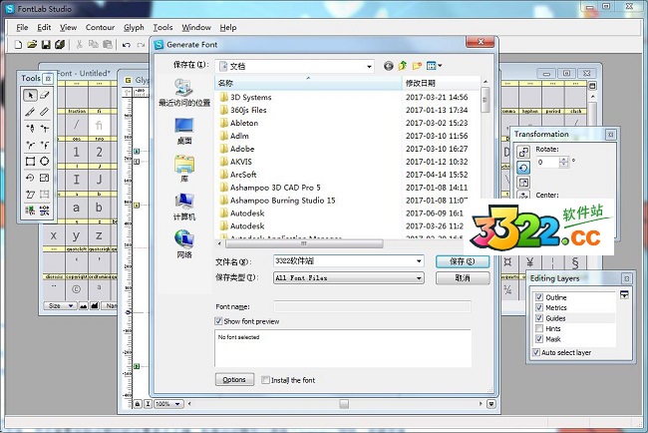
Task: Open Desktop location in the dialog sidebar
Action: (x=184, y=131)
